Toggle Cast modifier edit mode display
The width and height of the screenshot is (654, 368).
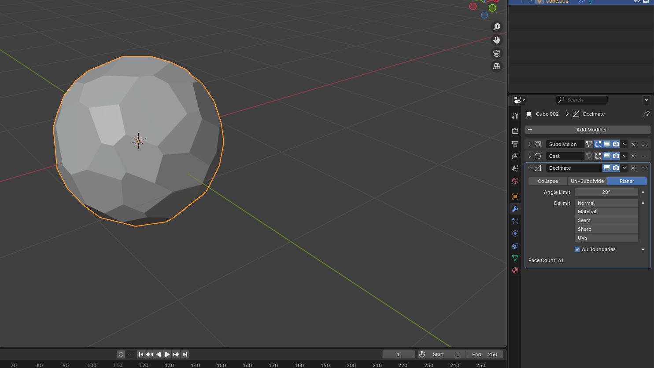tap(598, 156)
